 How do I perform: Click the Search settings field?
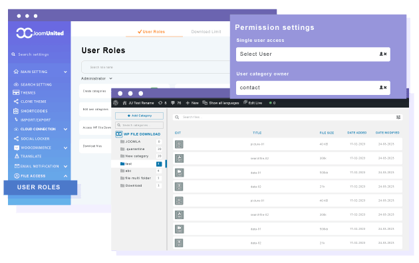pyautogui.click(x=33, y=54)
